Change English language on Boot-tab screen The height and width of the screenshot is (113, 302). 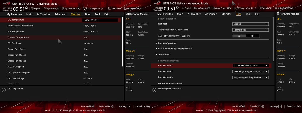(x=186, y=8)
